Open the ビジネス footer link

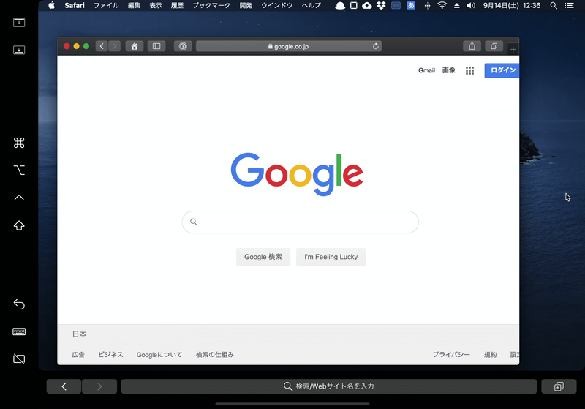tap(110, 355)
